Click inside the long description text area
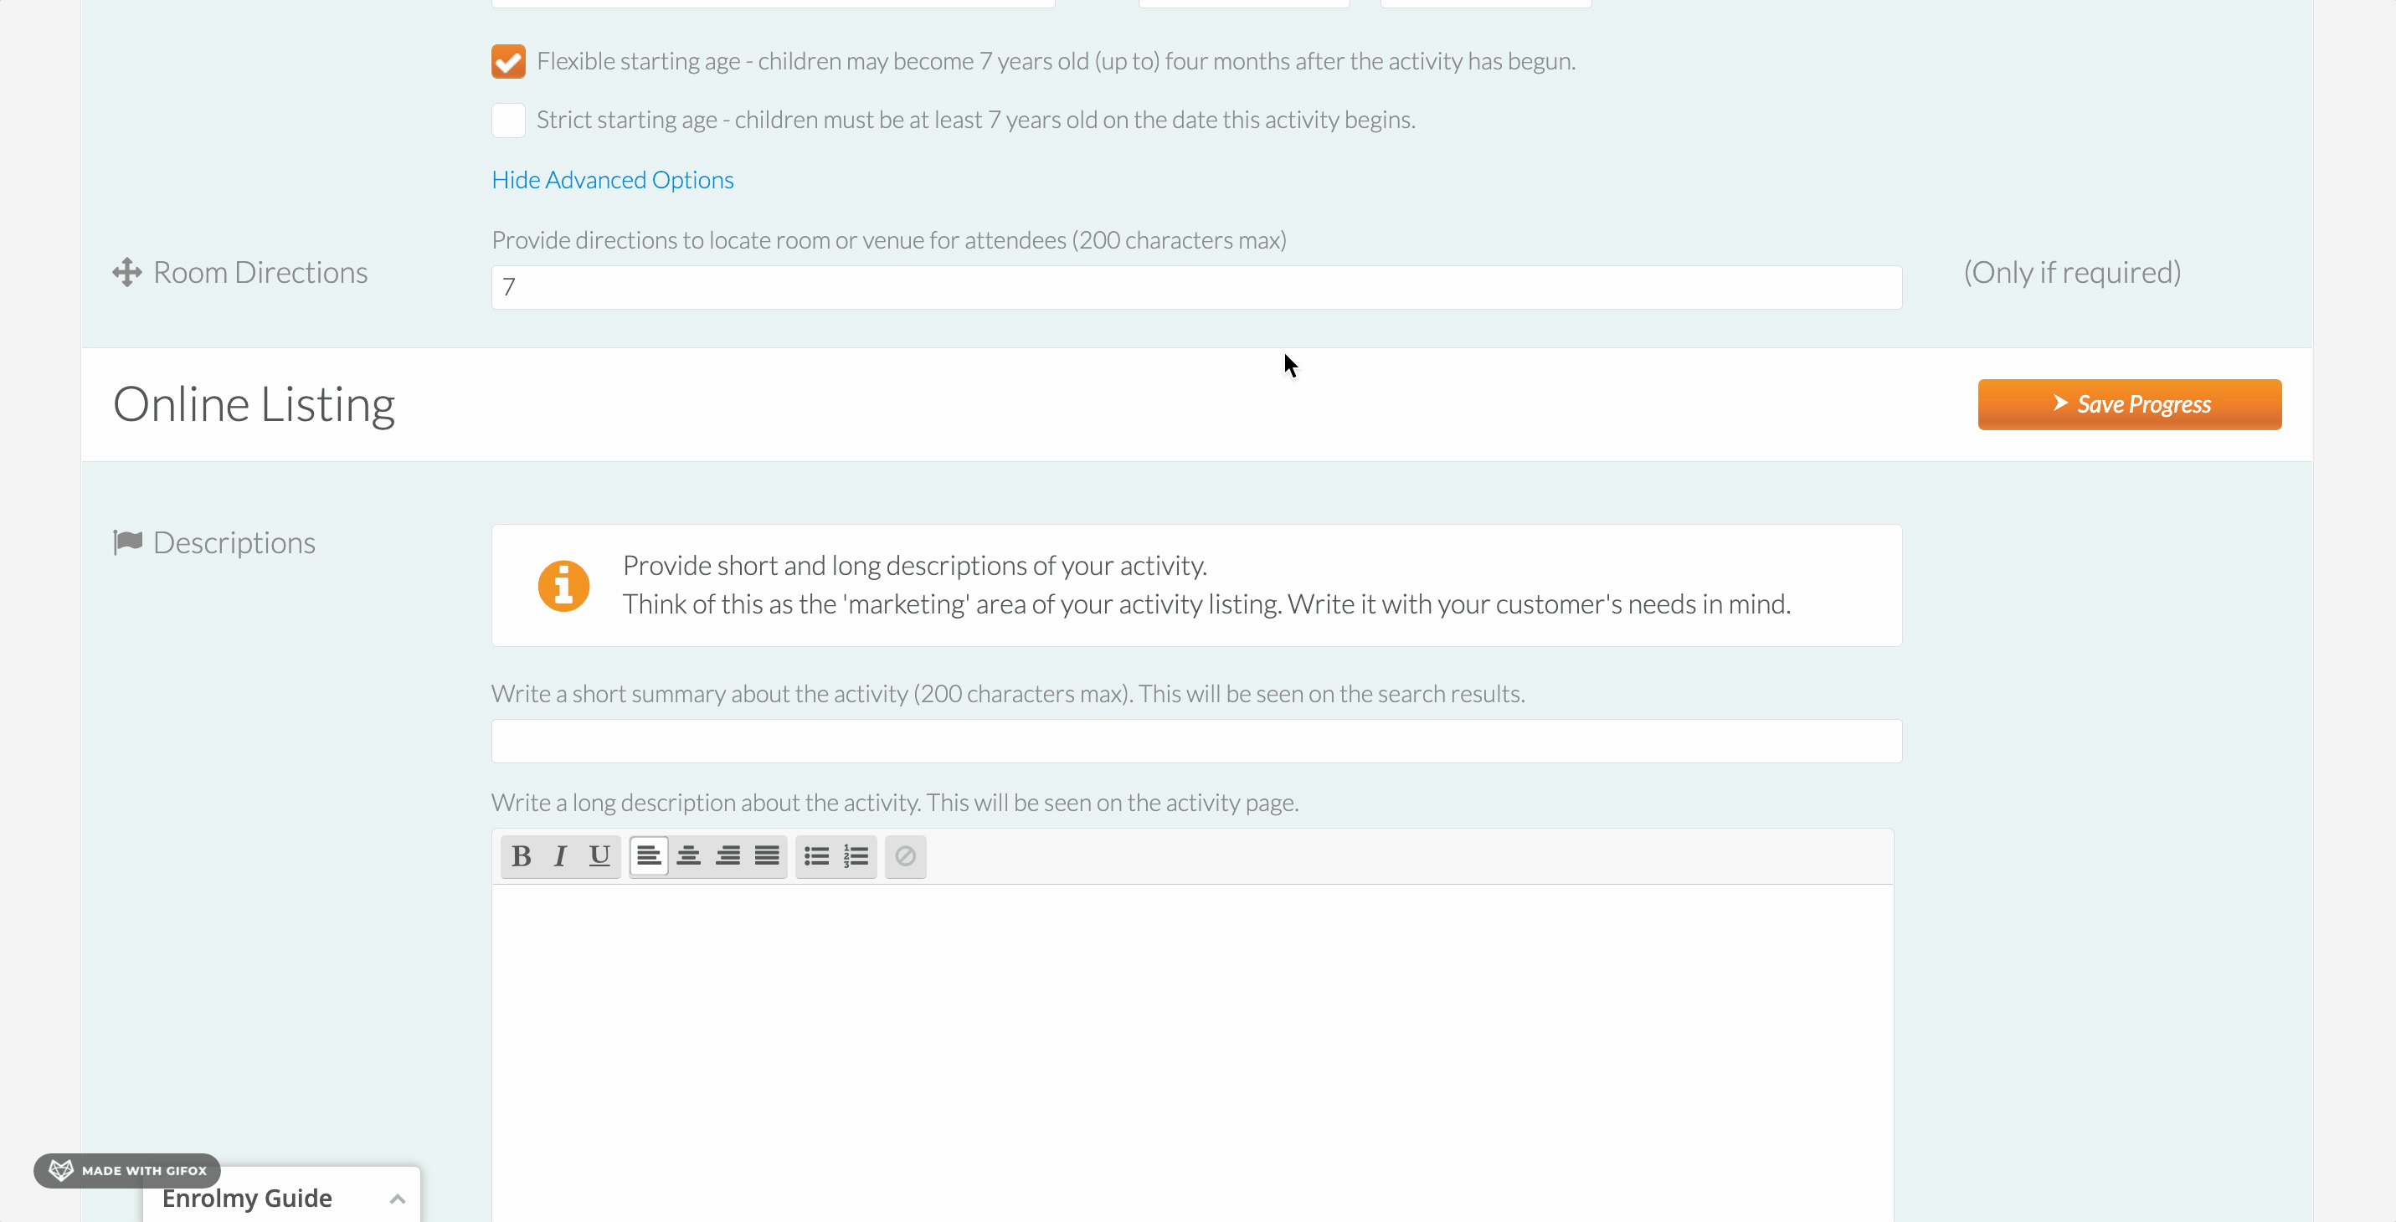This screenshot has height=1222, width=2396. 1192,1051
